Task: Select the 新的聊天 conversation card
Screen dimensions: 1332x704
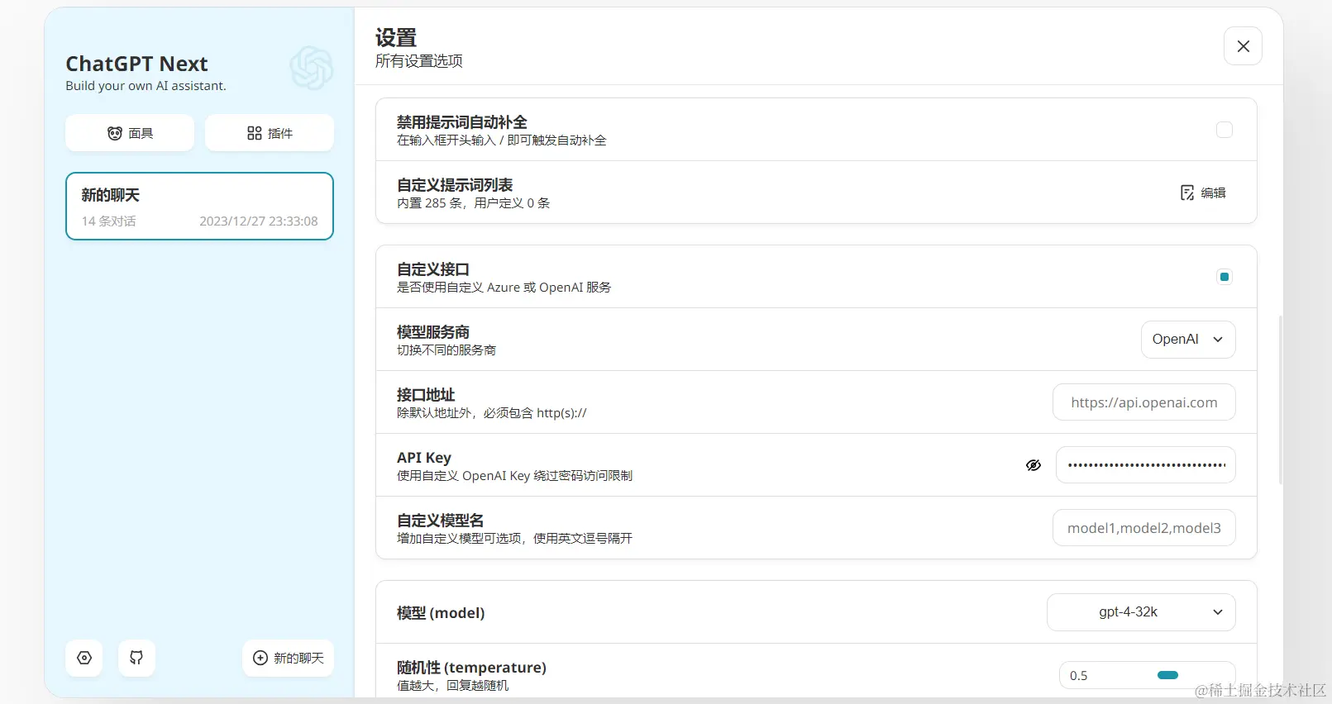Action: (199, 207)
